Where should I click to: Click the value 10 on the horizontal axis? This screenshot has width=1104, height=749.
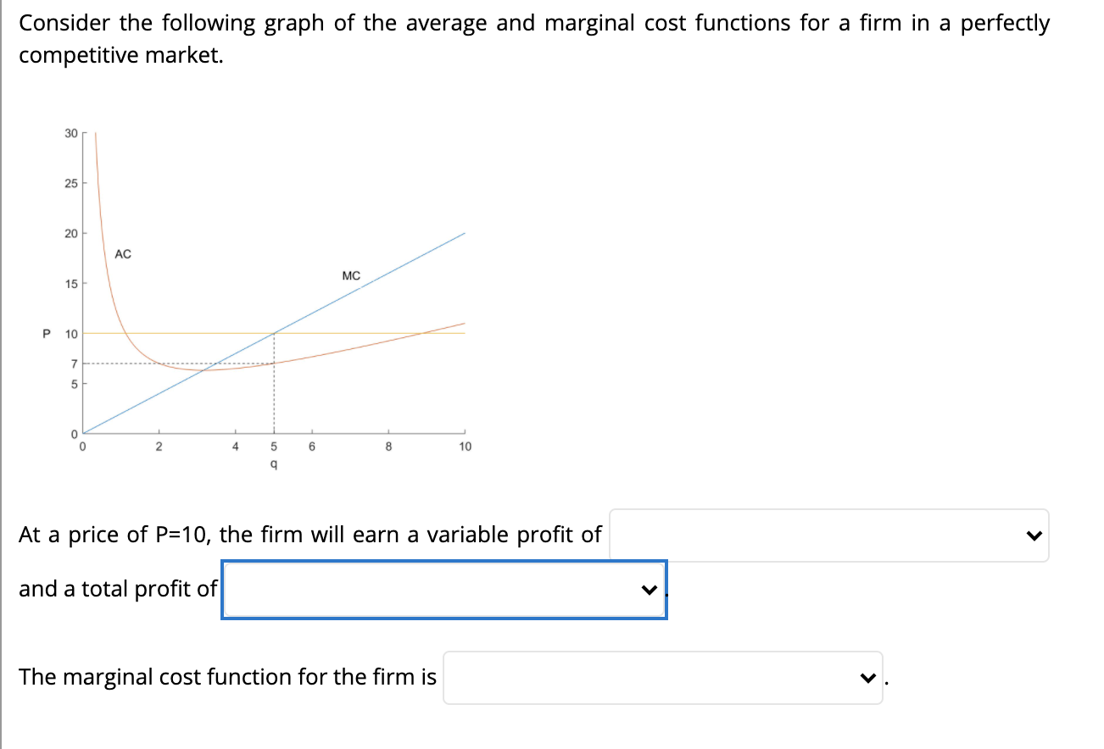(463, 447)
